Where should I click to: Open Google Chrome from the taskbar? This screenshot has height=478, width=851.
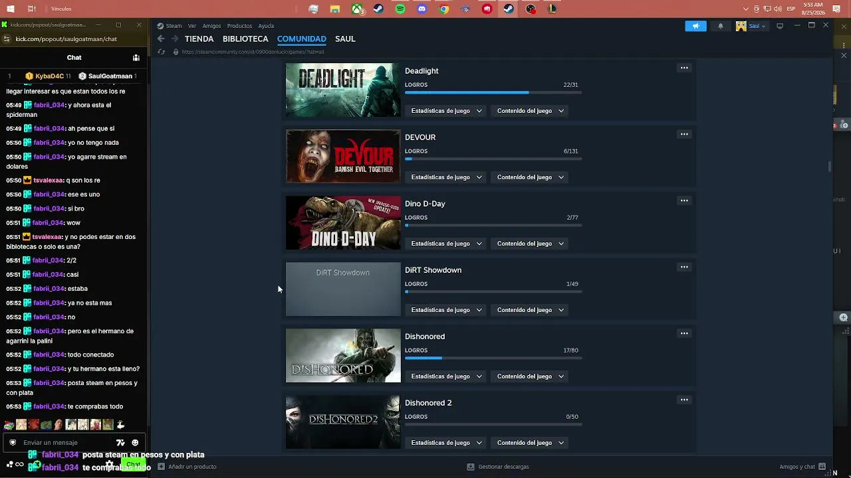(x=444, y=9)
